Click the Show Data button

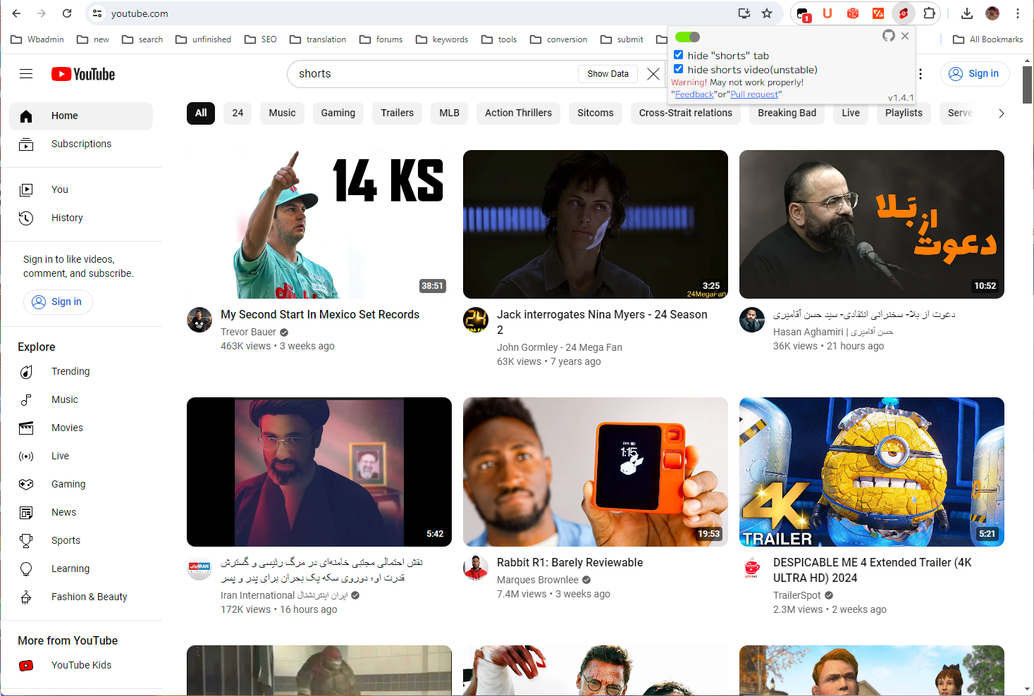pos(608,73)
